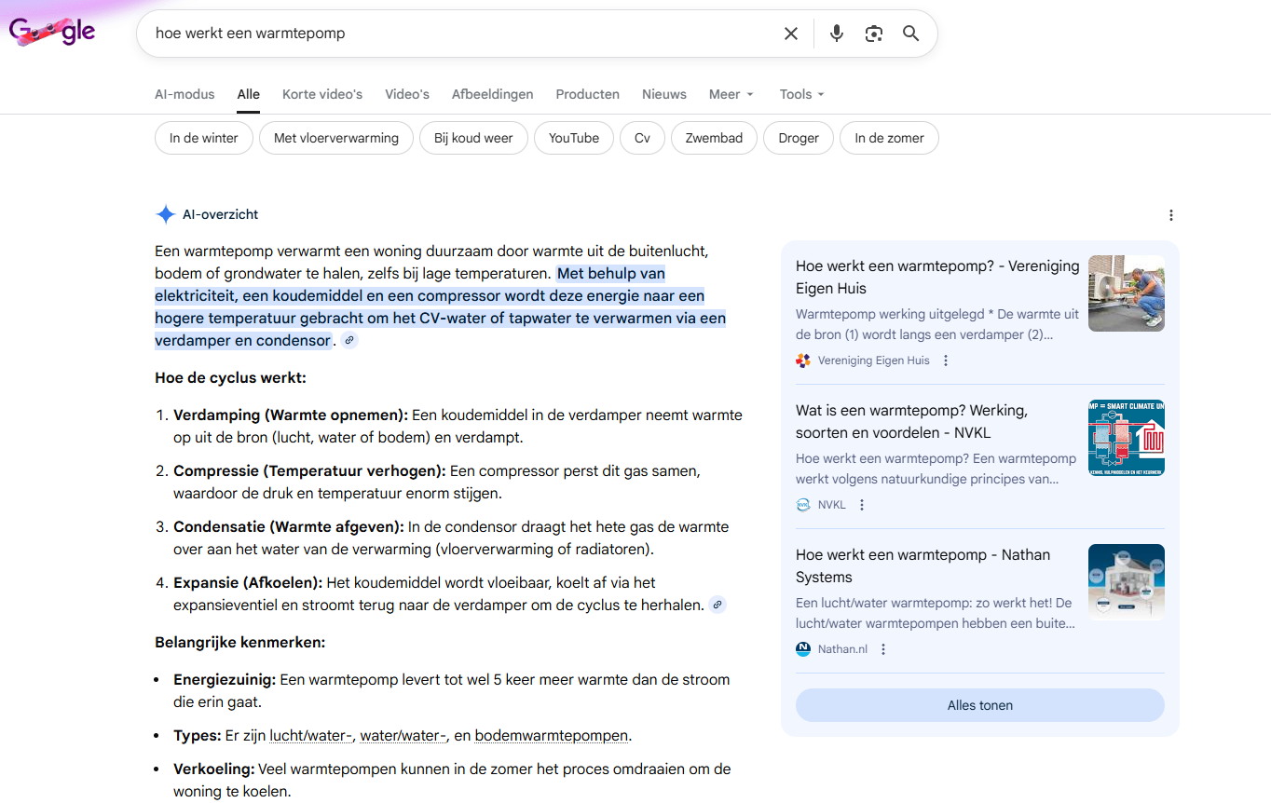This screenshot has height=803, width=1271.
Task: Select the Zwembad filter chip
Action: coord(714,137)
